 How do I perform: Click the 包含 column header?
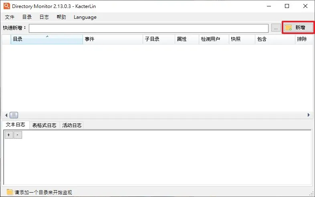click(275, 39)
